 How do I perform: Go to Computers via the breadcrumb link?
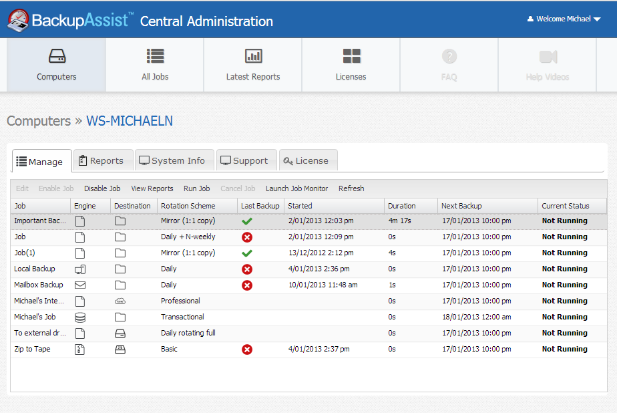(39, 121)
